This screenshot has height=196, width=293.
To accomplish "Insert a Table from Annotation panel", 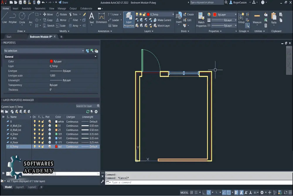I will [x=113, y=25].
